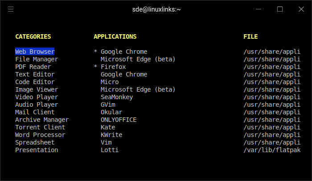312x181 pixels.
Task: Select the highlighted Web Browser category
Action: [35, 52]
